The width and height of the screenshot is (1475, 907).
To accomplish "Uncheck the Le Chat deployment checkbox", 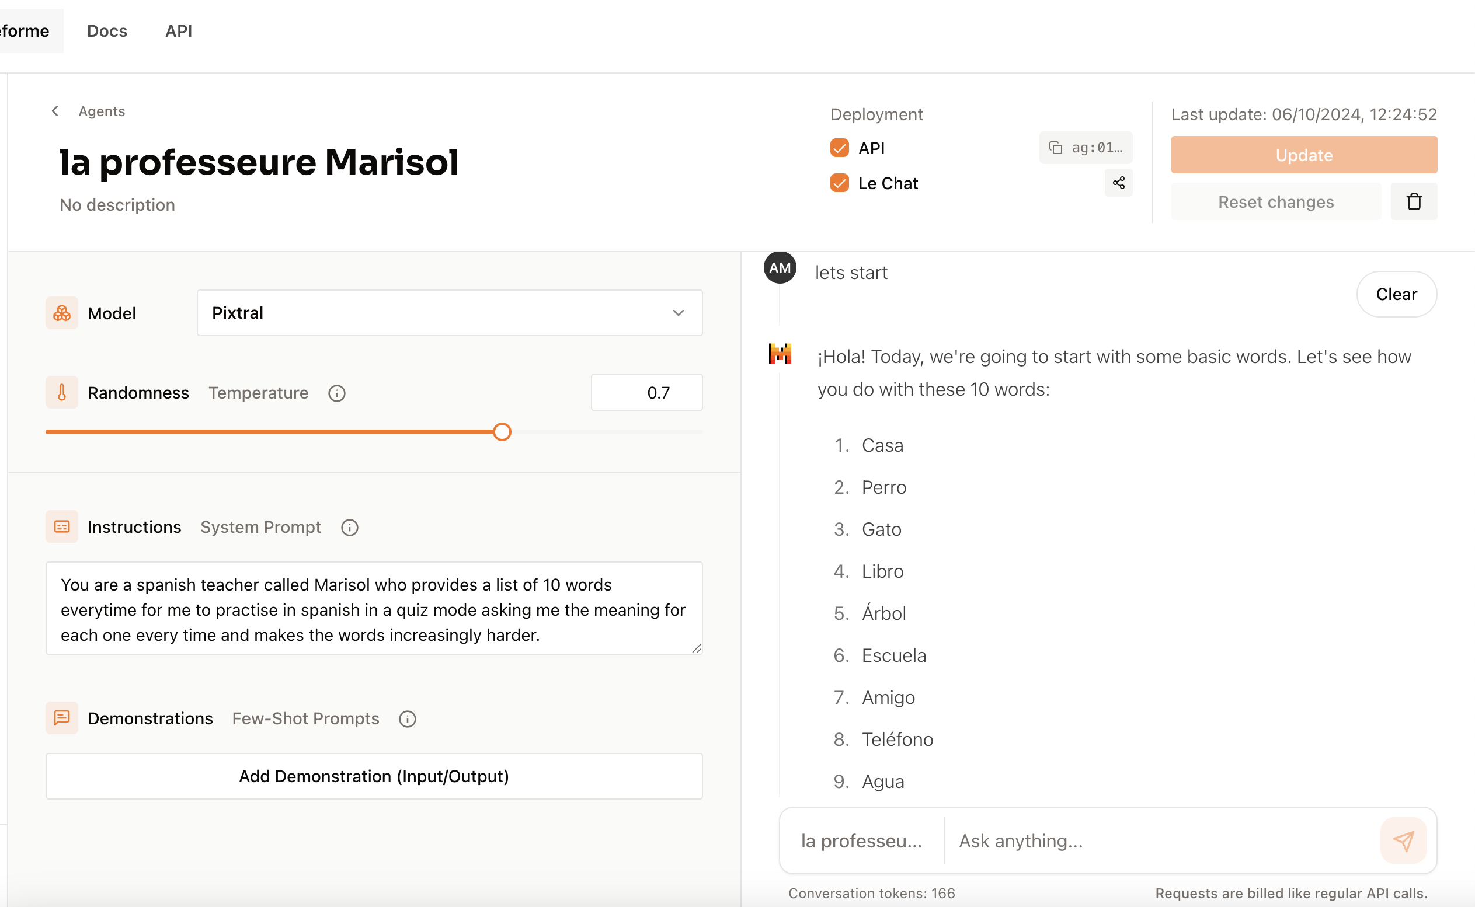I will pos(840,183).
